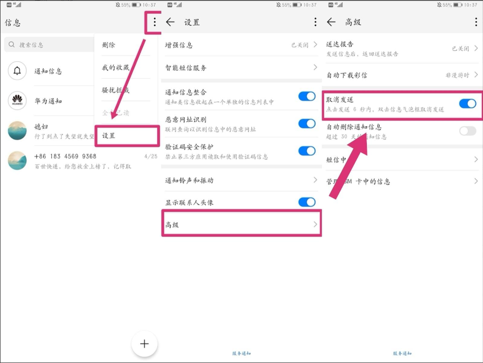Toggle the 取消发送 switch

468,103
